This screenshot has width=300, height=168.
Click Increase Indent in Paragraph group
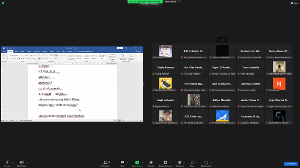click(53, 55)
